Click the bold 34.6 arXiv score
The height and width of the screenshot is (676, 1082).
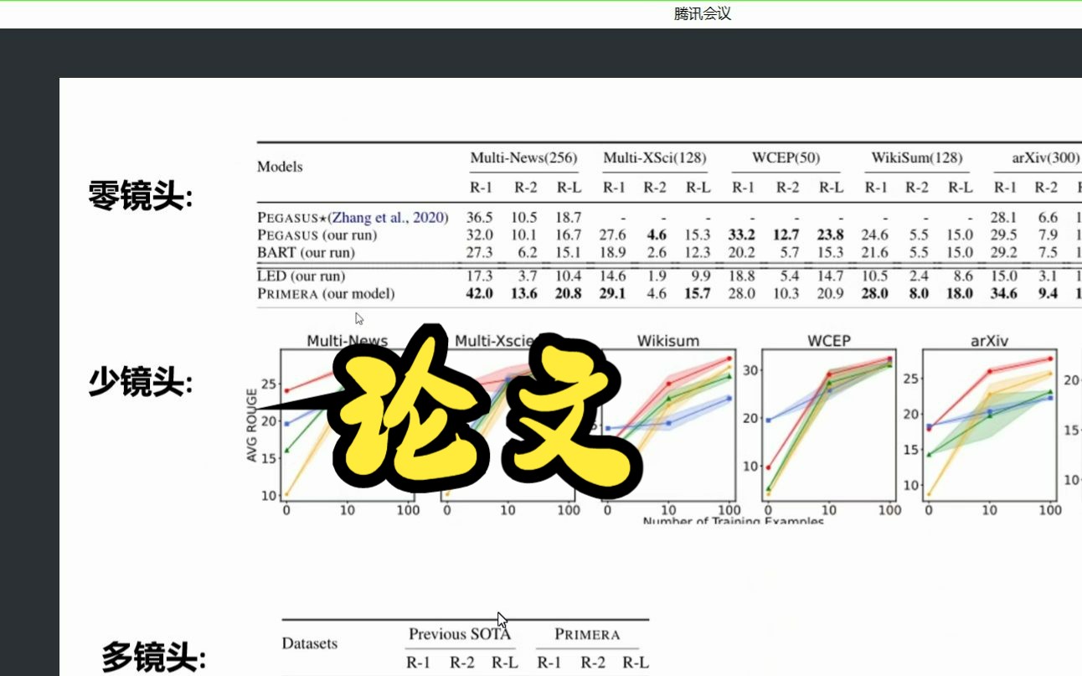coord(1004,293)
